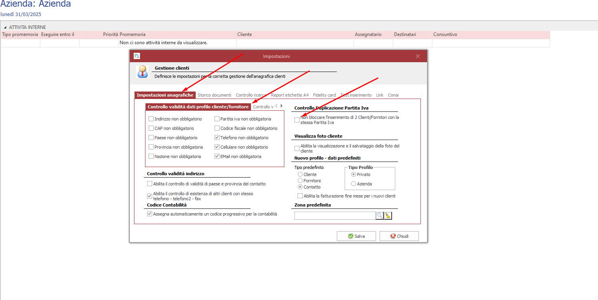
Task: Enable visualizzazione e salvataggio foto cliente
Action: point(297,148)
